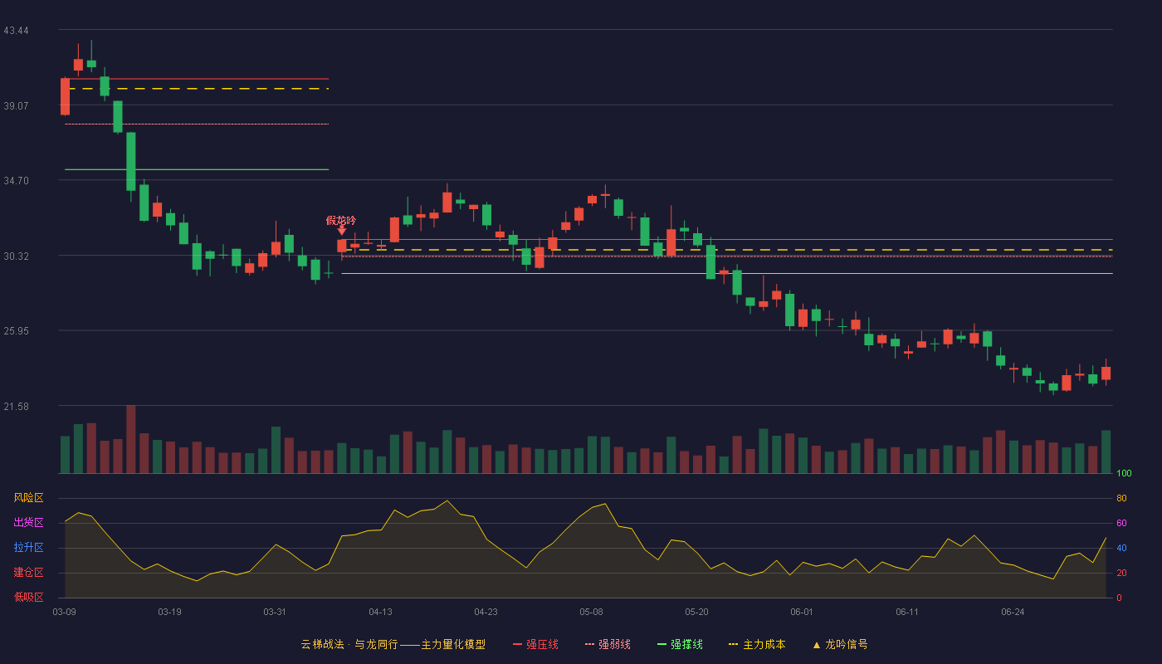
Task: Click the 低吸区 zone label
Action: pos(28,598)
